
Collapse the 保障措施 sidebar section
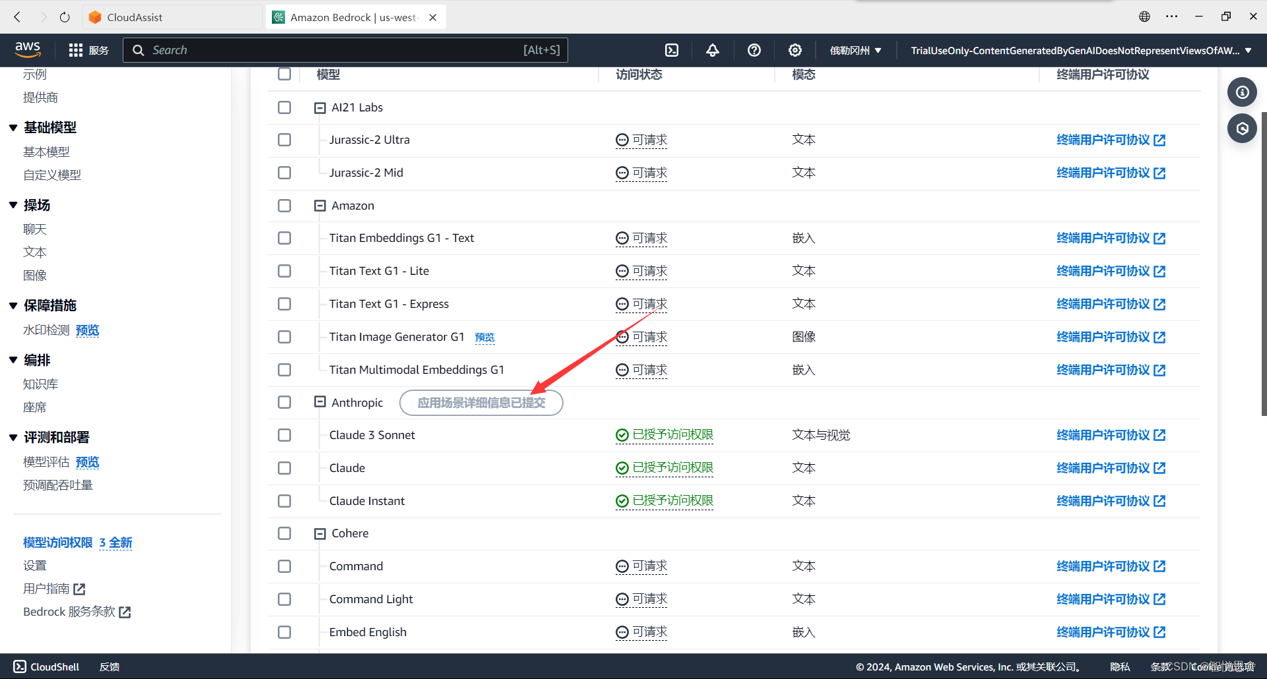[13, 306]
